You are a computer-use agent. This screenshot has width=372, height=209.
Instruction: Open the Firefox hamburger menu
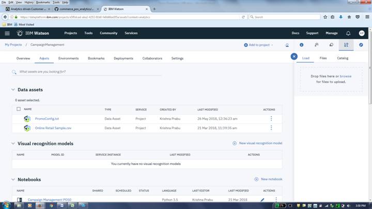coord(367,17)
